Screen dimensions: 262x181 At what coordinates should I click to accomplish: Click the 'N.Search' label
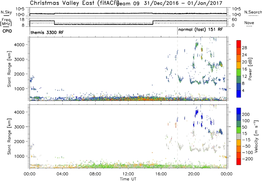click(x=253, y=12)
